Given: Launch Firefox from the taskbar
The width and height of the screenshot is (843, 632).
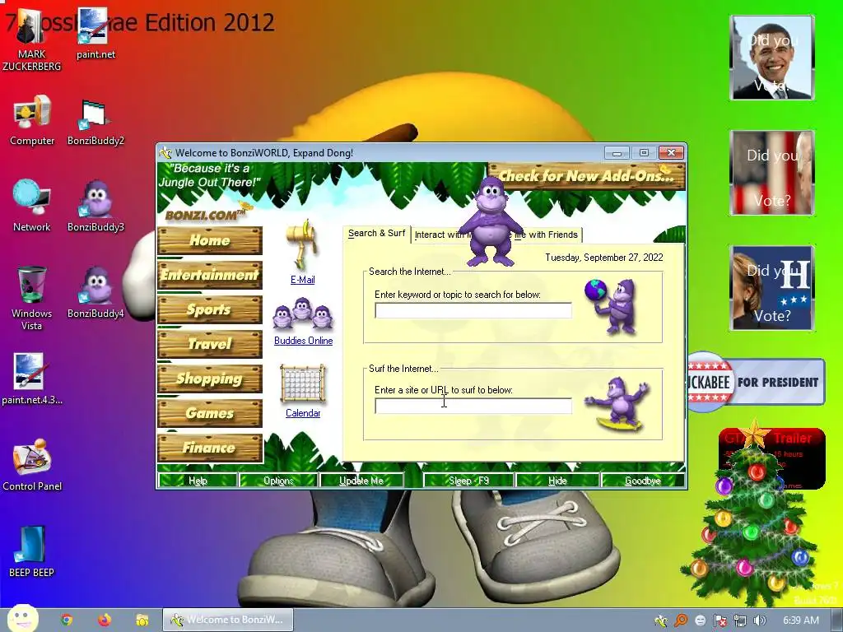Looking at the screenshot, I should tap(105, 620).
